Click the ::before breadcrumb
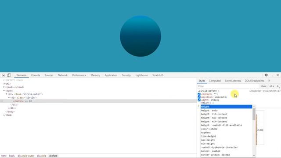 53,156
